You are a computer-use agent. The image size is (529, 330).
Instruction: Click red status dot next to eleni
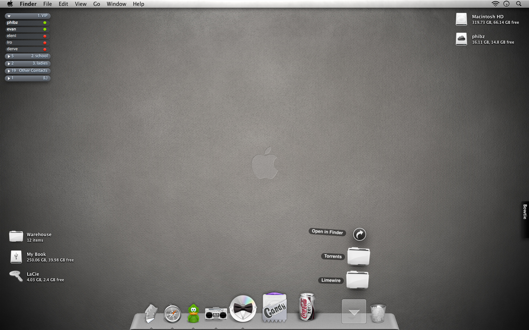tap(45, 36)
